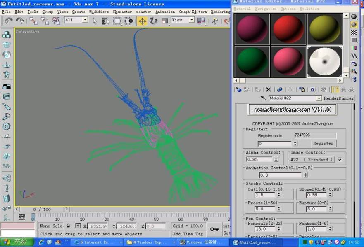Screen dimensions: 364x247
Task: Select the white material #22 sample
Action: coord(324,61)
